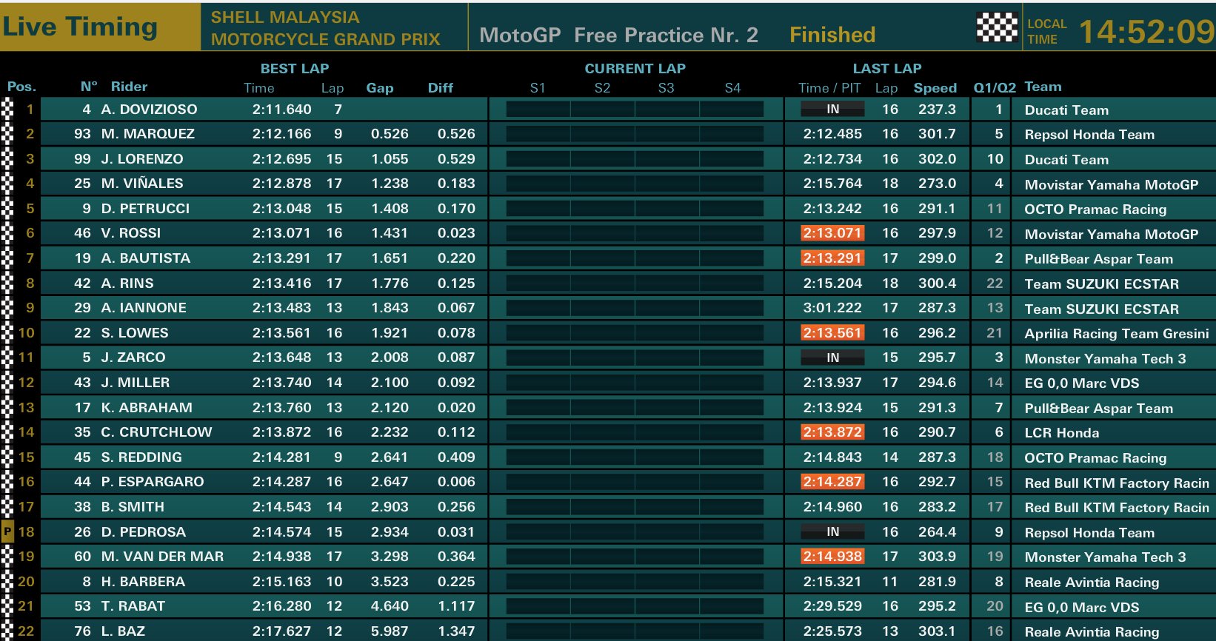Click the sector progress bar for A. Dovizioso
Screen dimensions: 1216x641
635,110
